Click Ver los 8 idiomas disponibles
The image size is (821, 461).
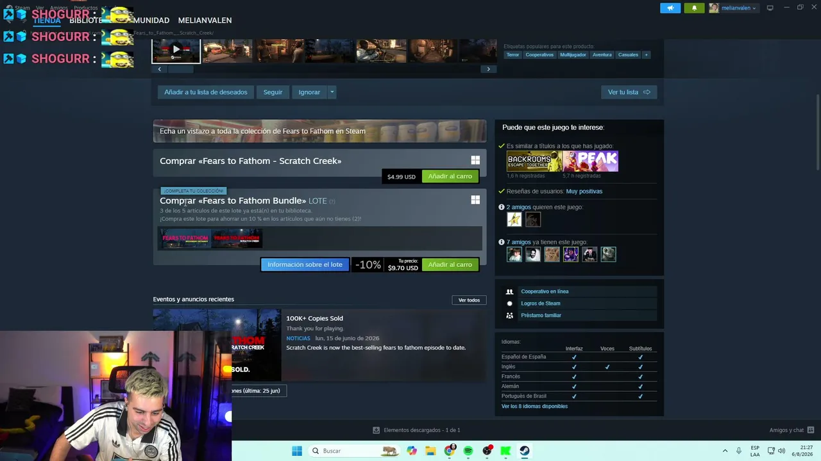[x=534, y=407]
